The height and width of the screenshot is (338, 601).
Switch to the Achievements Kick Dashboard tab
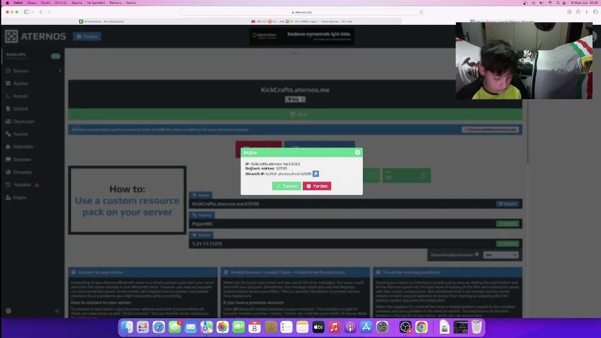tap(101, 21)
